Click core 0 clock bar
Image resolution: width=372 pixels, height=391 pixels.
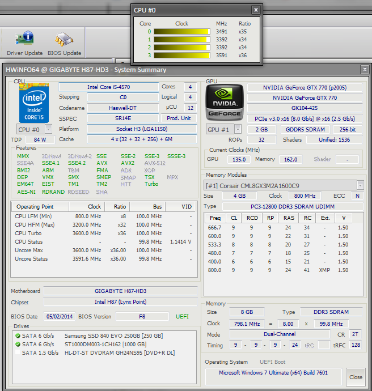pyautogui.click(x=182, y=31)
